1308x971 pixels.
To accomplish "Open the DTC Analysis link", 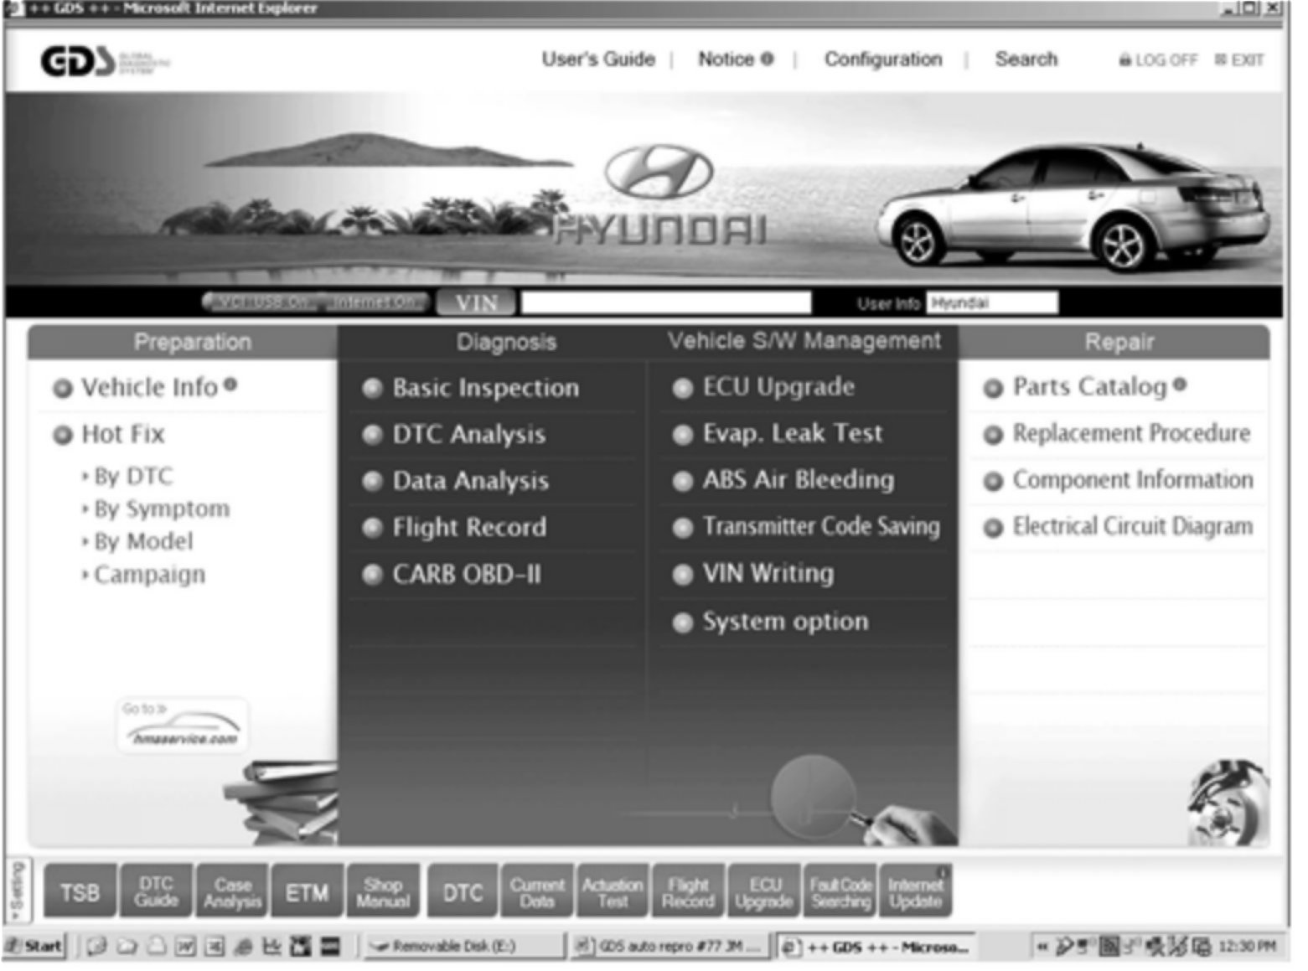I will point(468,434).
